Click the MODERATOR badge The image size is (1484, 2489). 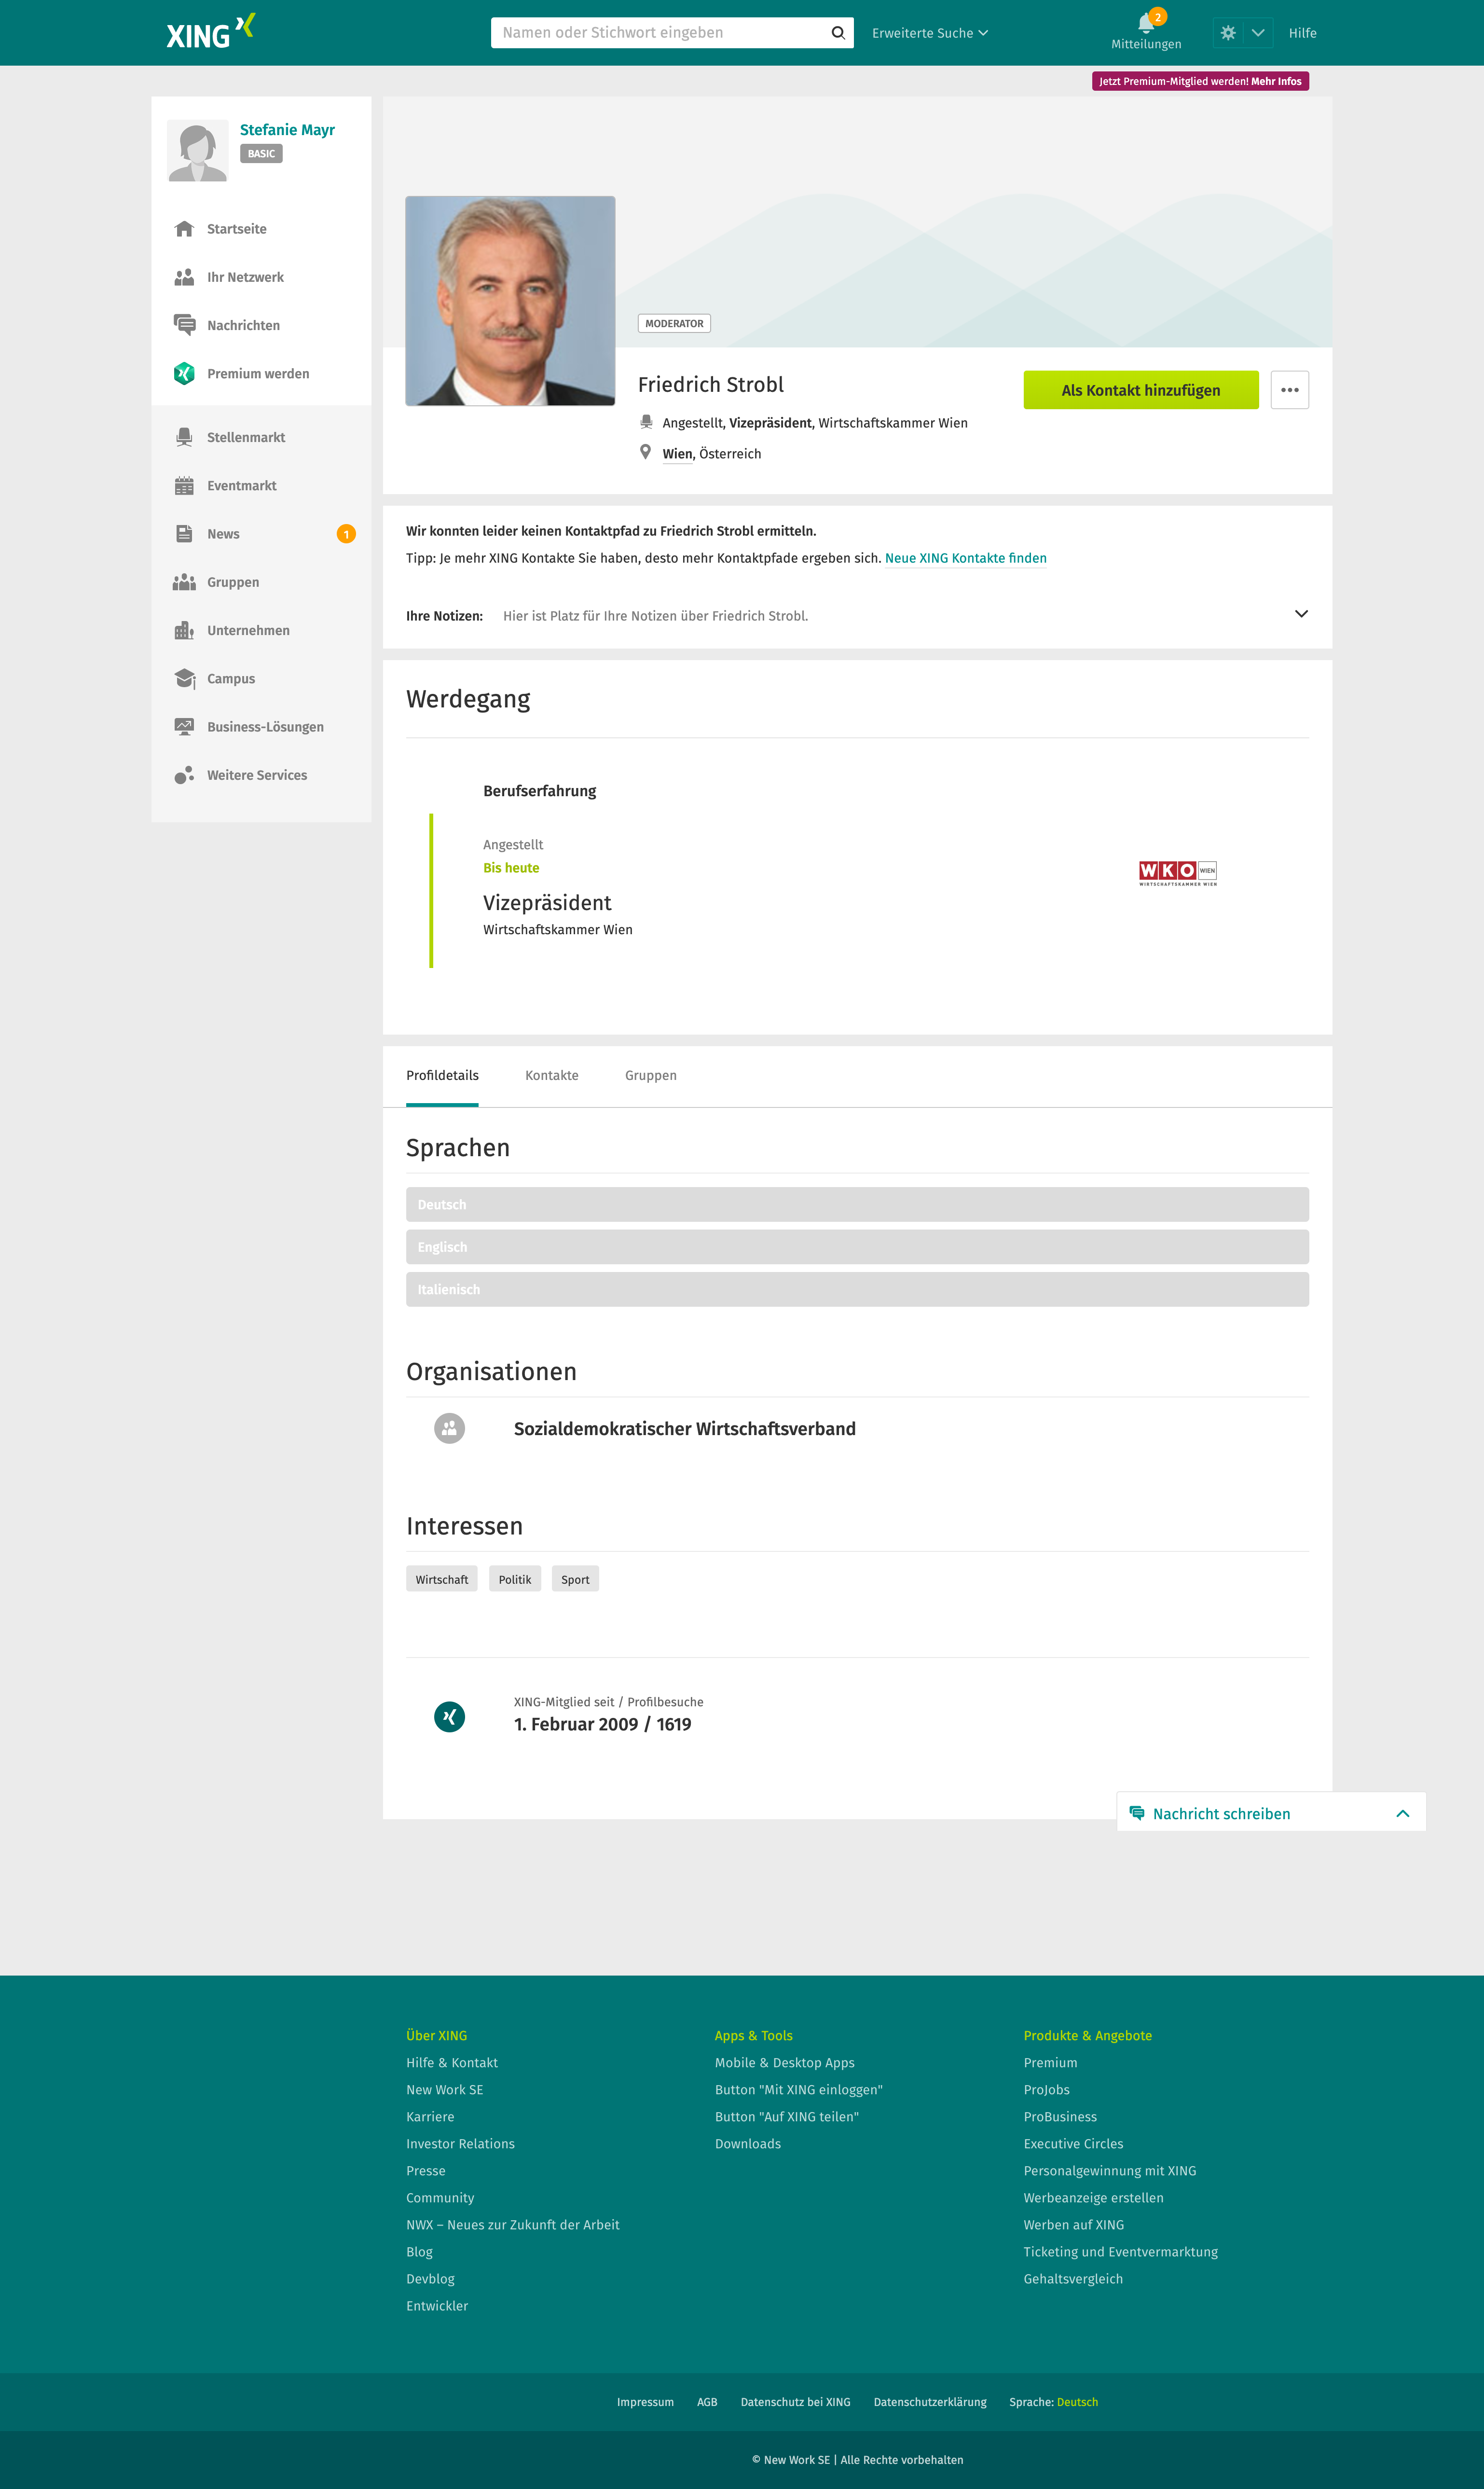coord(674,324)
